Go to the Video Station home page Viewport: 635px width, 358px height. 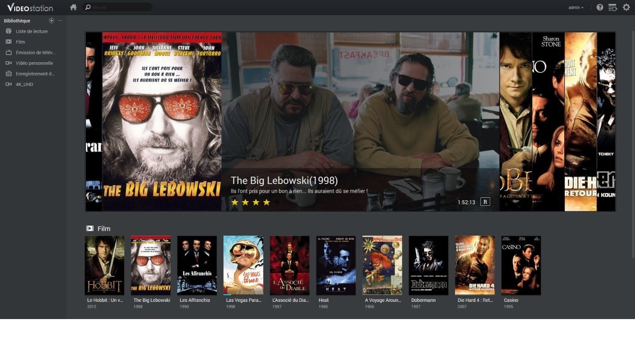pos(73,7)
